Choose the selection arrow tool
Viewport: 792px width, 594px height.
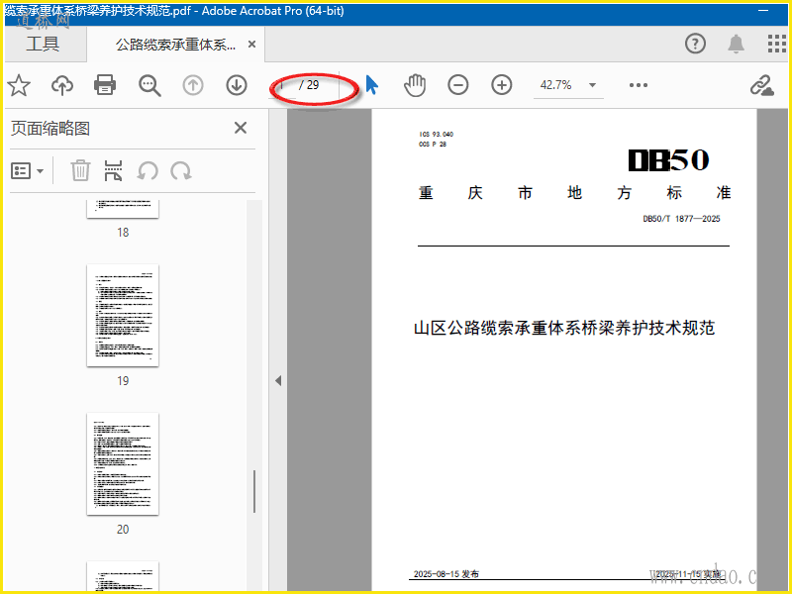pos(372,85)
